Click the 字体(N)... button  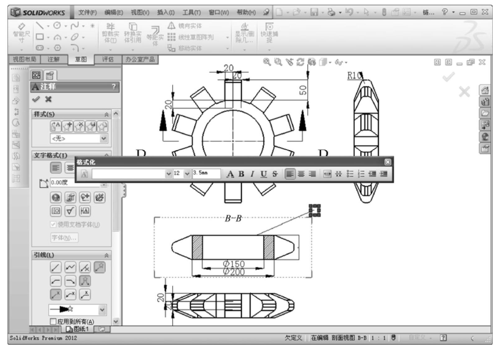(x=64, y=238)
